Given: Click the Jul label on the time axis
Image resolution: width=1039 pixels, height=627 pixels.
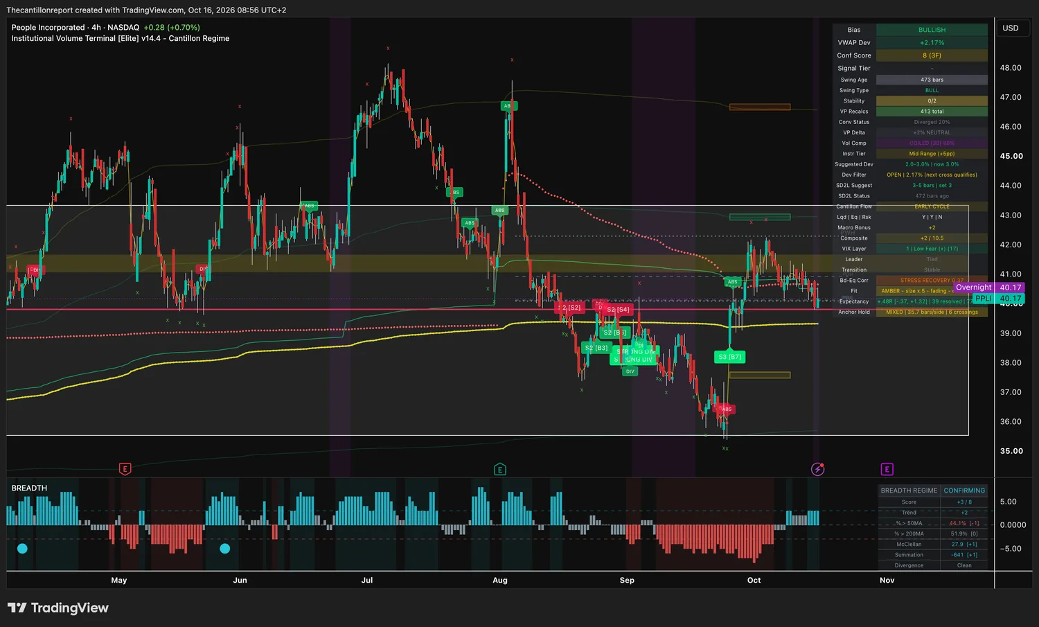Looking at the screenshot, I should click(367, 581).
